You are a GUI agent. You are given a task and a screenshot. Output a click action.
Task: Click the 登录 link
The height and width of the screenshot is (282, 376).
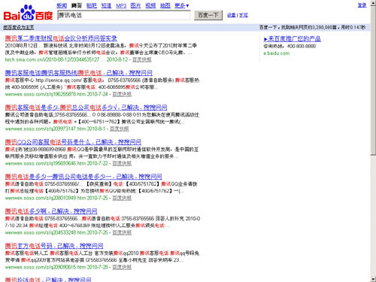coord(362,5)
